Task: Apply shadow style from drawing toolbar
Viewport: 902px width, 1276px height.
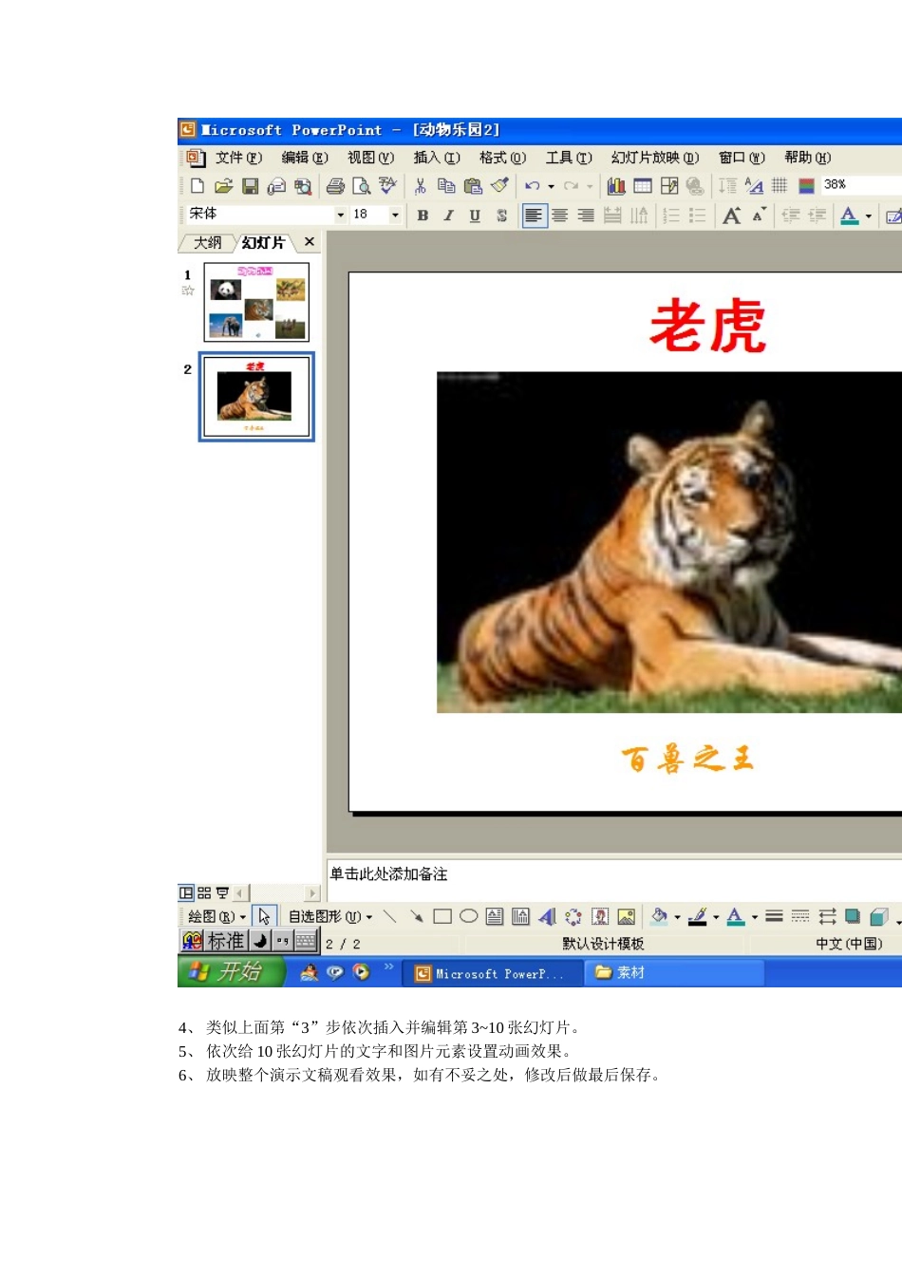Action: pyautogui.click(x=853, y=916)
